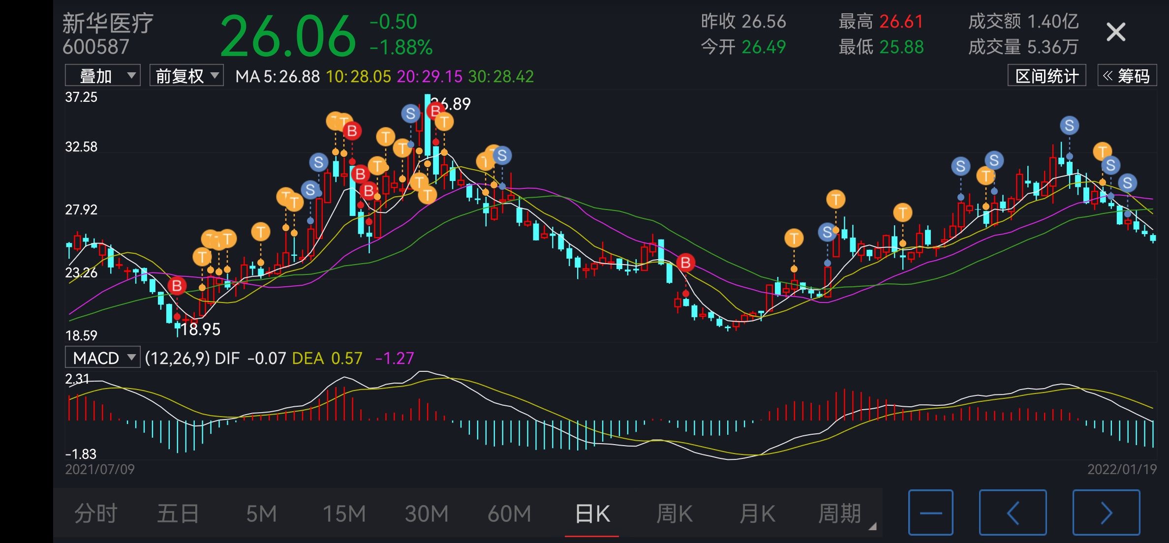The width and height of the screenshot is (1169, 543).
Task: Click the MA 5:26.88 label
Action: 277,76
